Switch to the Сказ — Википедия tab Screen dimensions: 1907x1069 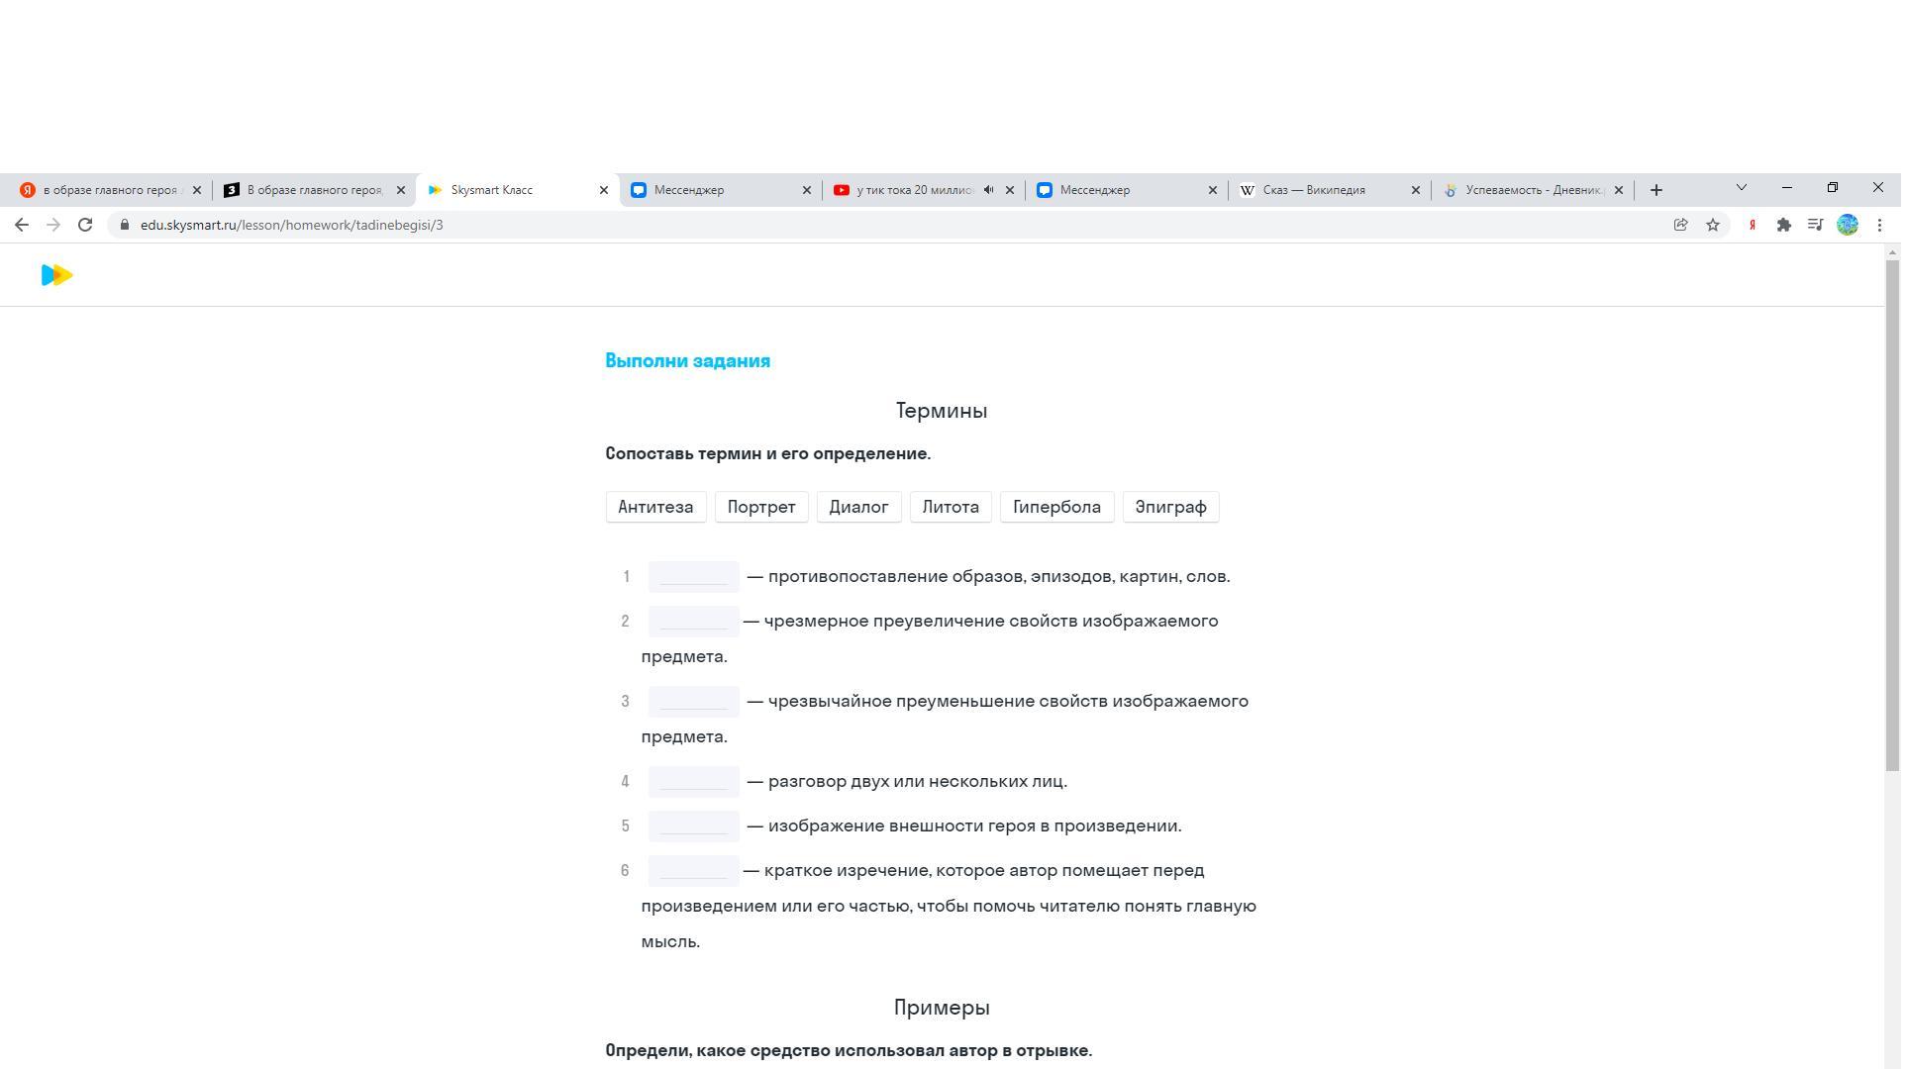pos(1329,190)
